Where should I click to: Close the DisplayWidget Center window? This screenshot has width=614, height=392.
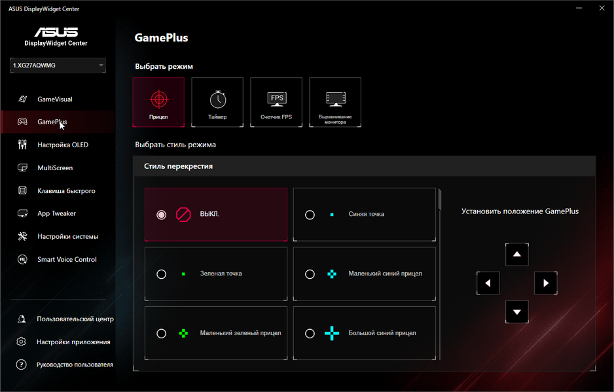point(602,9)
